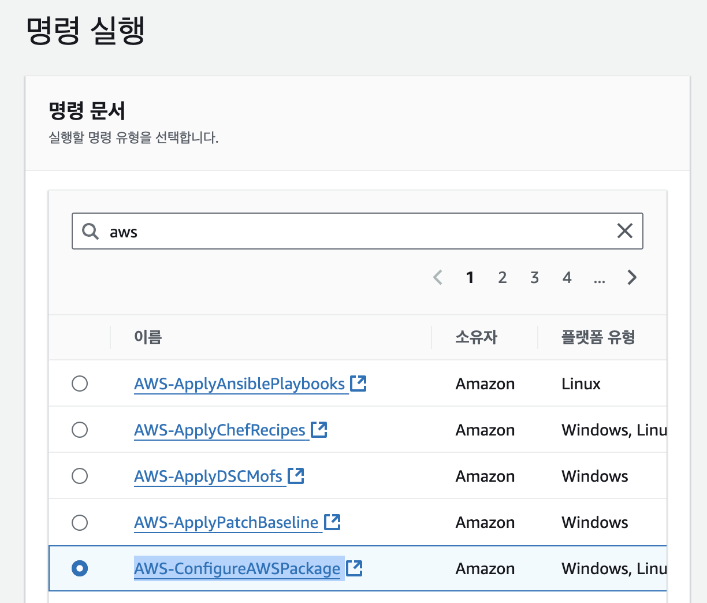Click the aws search input field

357,231
